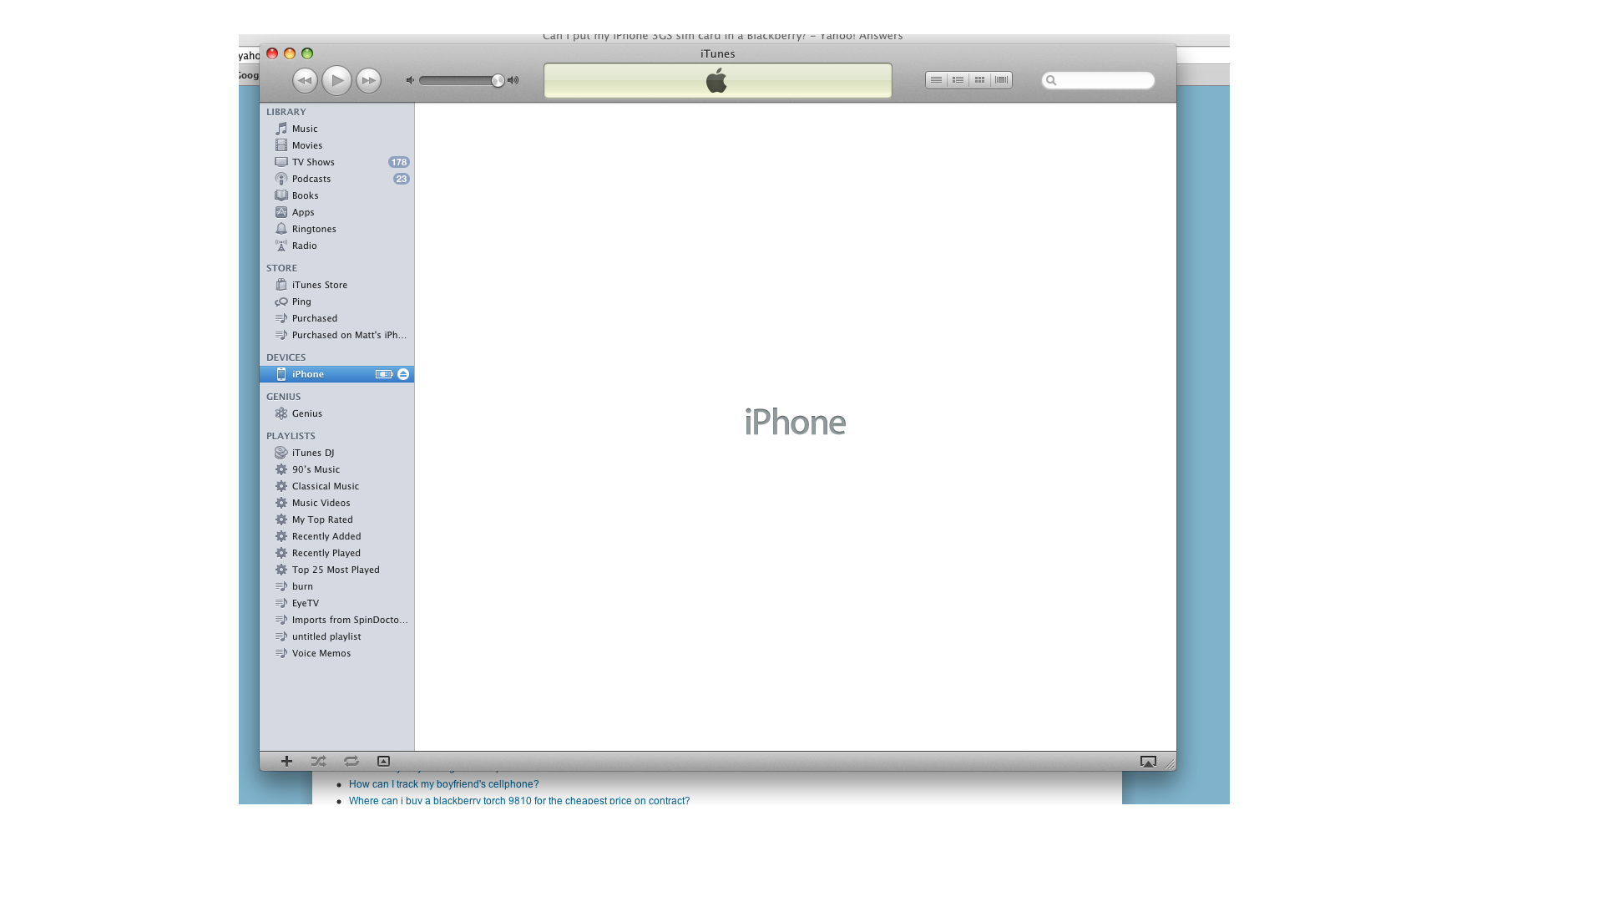Switch to Grid view button
The height and width of the screenshot is (902, 1603).
tap(979, 80)
